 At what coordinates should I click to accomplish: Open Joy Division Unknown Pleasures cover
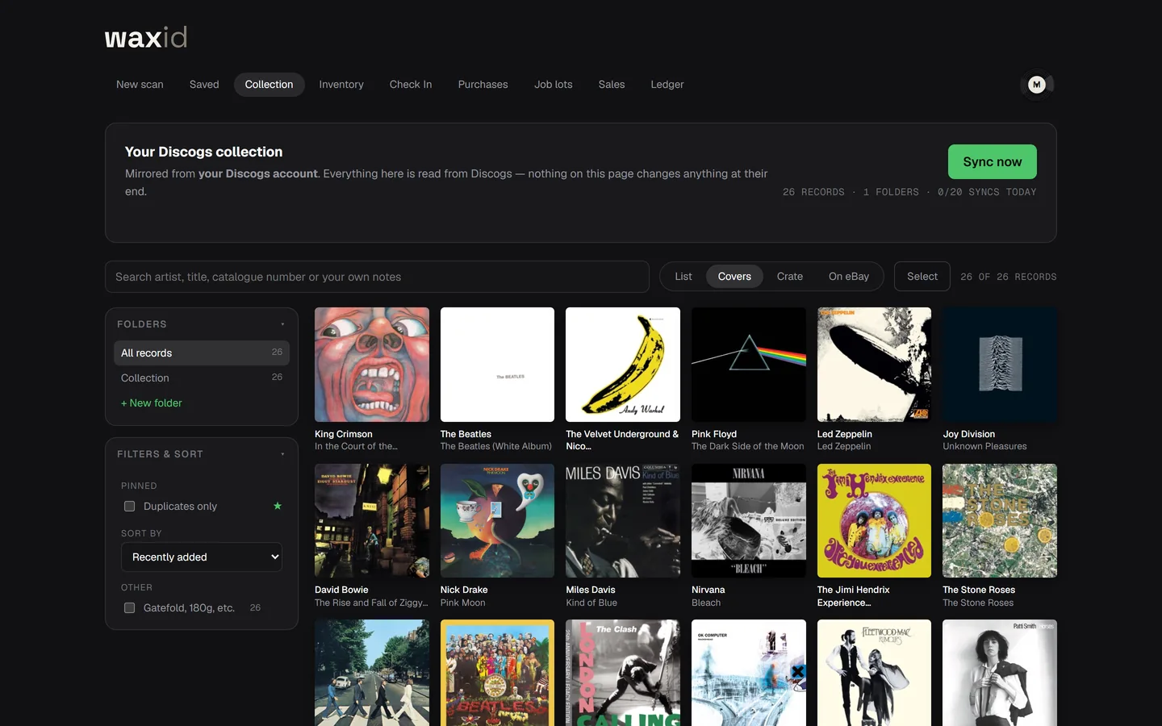(1000, 365)
